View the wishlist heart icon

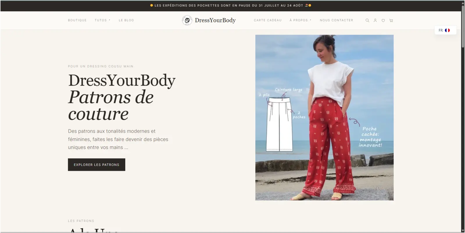[x=383, y=20]
